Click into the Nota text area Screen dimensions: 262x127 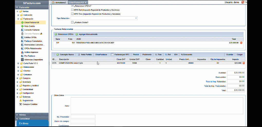[157, 105]
